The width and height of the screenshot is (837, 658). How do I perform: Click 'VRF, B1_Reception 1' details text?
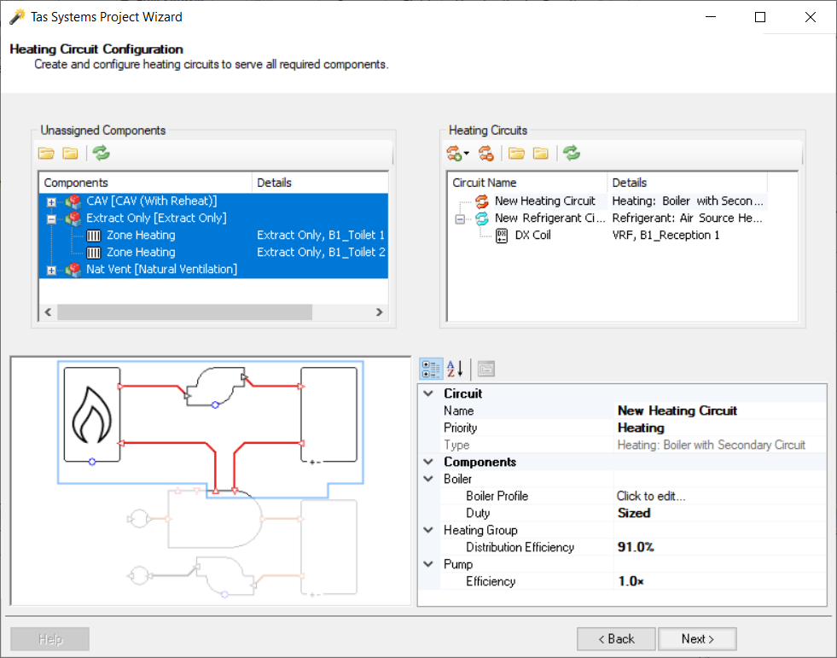pyautogui.click(x=666, y=236)
